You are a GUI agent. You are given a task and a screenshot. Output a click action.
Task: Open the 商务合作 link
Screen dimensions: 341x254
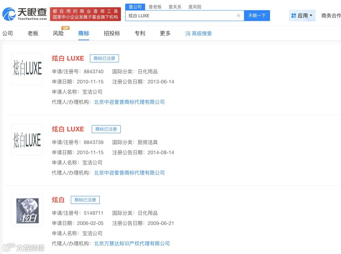[x=331, y=16]
